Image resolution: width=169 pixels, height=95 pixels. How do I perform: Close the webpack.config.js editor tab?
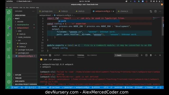113,11
